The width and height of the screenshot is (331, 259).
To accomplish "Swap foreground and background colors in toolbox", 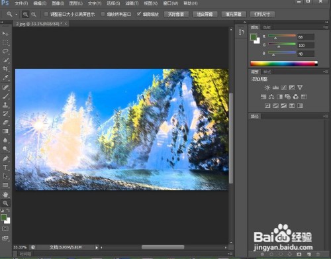I will click(x=8, y=210).
